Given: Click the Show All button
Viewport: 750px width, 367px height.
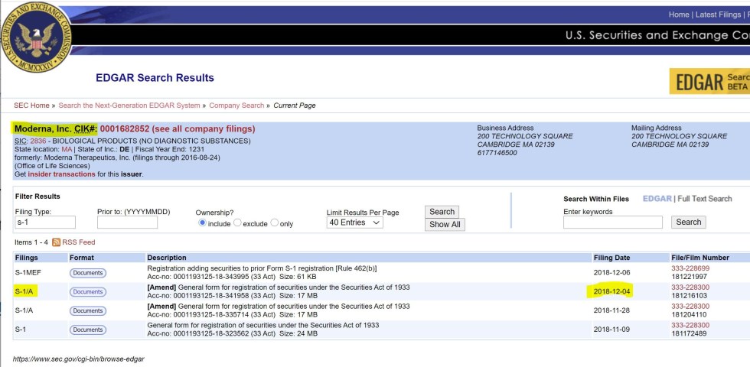Looking at the screenshot, I should pos(445,225).
